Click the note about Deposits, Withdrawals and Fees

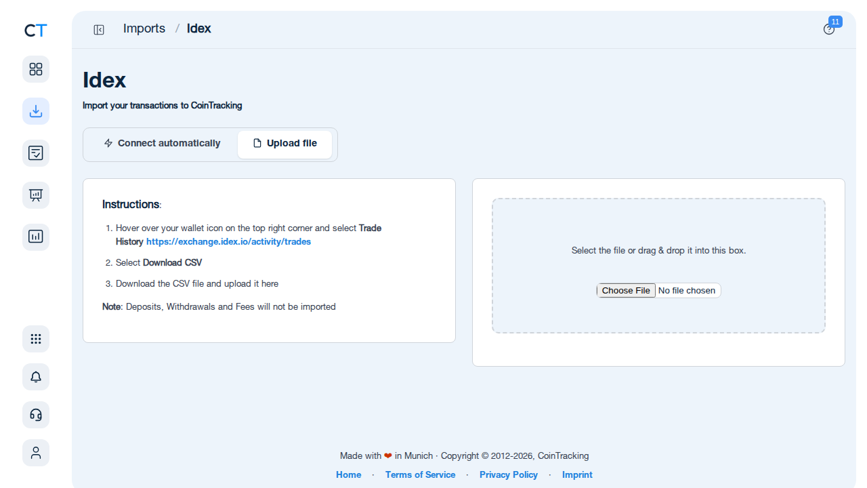click(x=219, y=307)
